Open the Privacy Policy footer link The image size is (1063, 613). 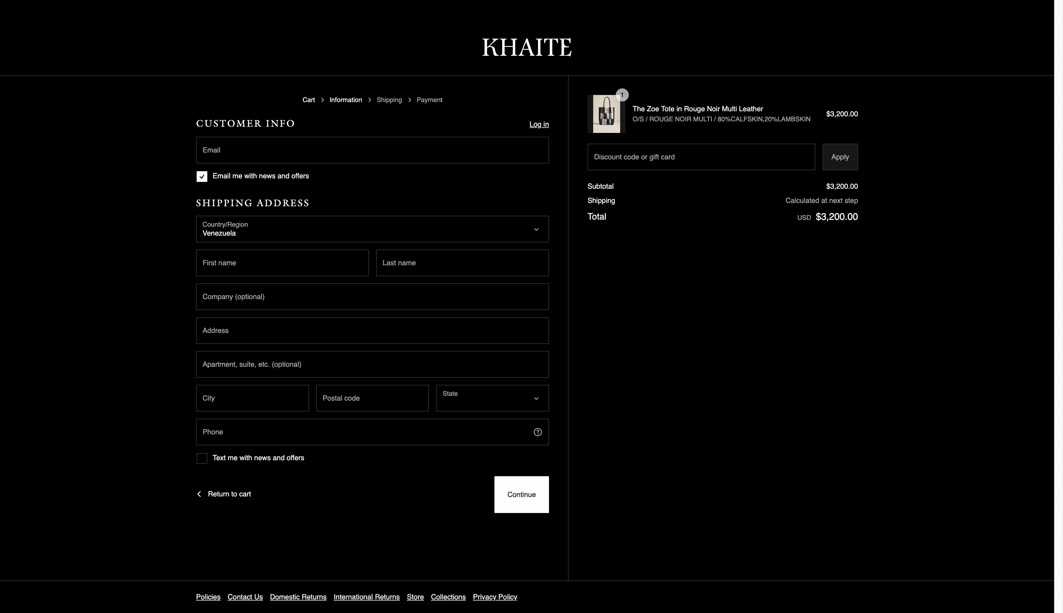(495, 597)
